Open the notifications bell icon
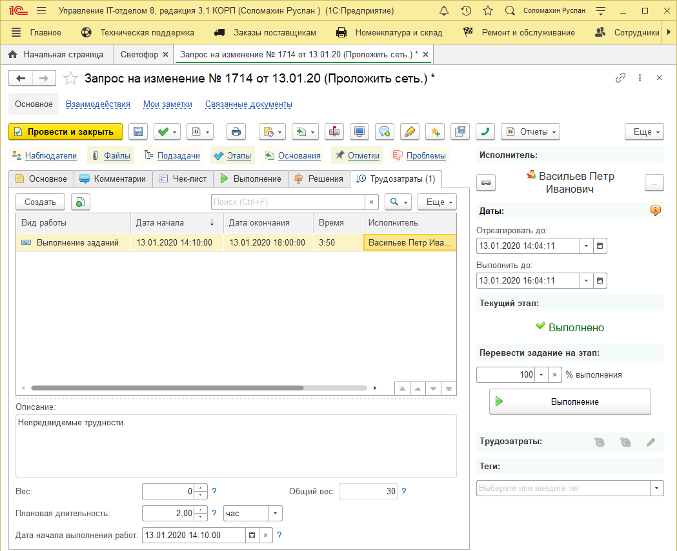 pos(443,11)
